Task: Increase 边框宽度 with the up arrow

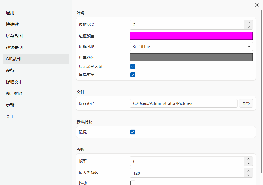Action: 248,23
